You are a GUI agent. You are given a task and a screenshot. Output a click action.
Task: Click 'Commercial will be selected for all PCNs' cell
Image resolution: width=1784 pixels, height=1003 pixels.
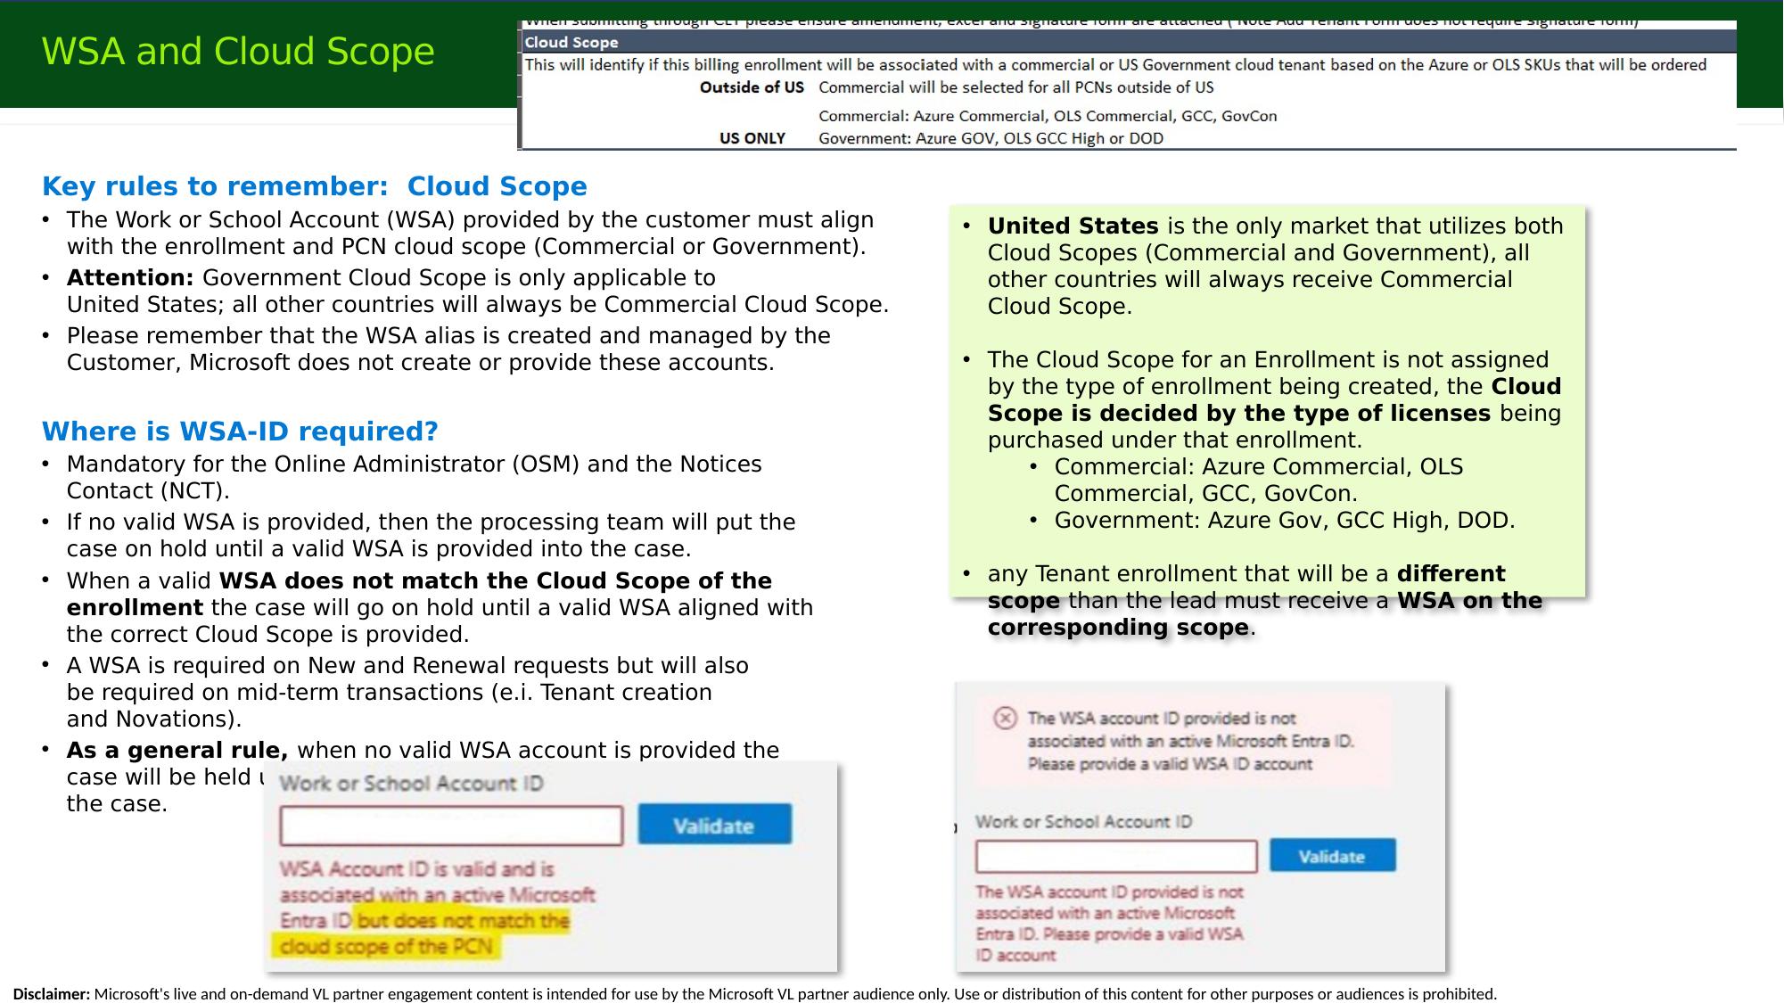pyautogui.click(x=1016, y=87)
